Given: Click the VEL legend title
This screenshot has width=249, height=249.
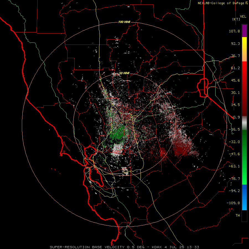Looking at the screenshot, I should [243, 17].
